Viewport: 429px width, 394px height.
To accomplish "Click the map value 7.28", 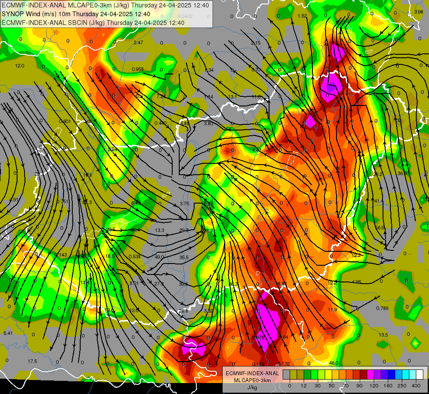I will (x=161, y=96).
